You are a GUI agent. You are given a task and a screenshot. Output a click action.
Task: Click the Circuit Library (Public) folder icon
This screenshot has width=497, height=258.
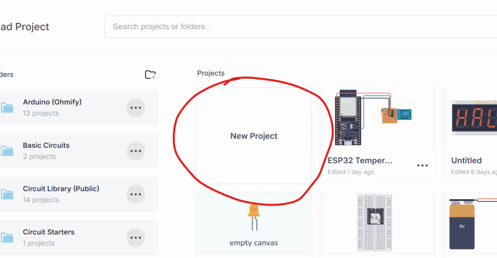pyautogui.click(x=7, y=194)
